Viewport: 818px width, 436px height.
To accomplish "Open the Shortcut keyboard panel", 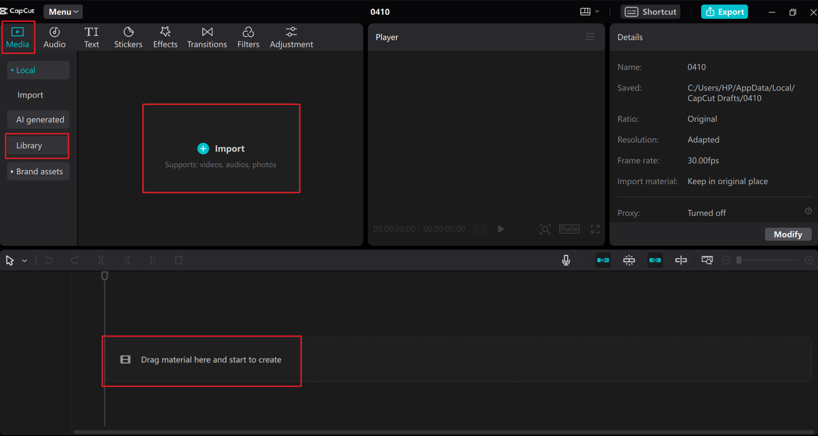I will coord(651,11).
